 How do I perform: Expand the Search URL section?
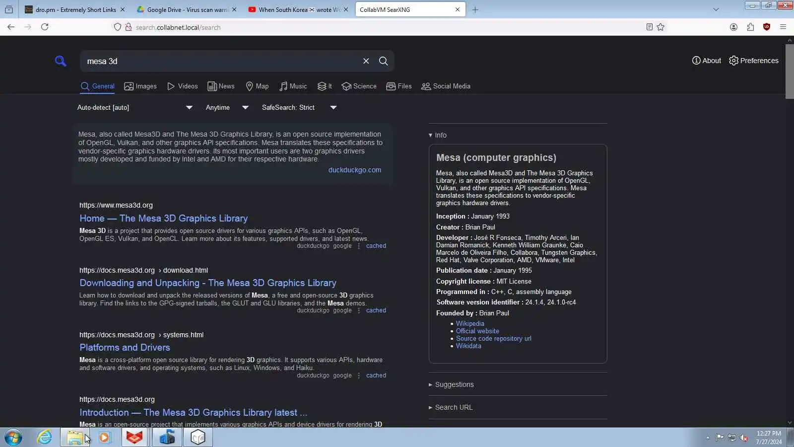point(451,407)
